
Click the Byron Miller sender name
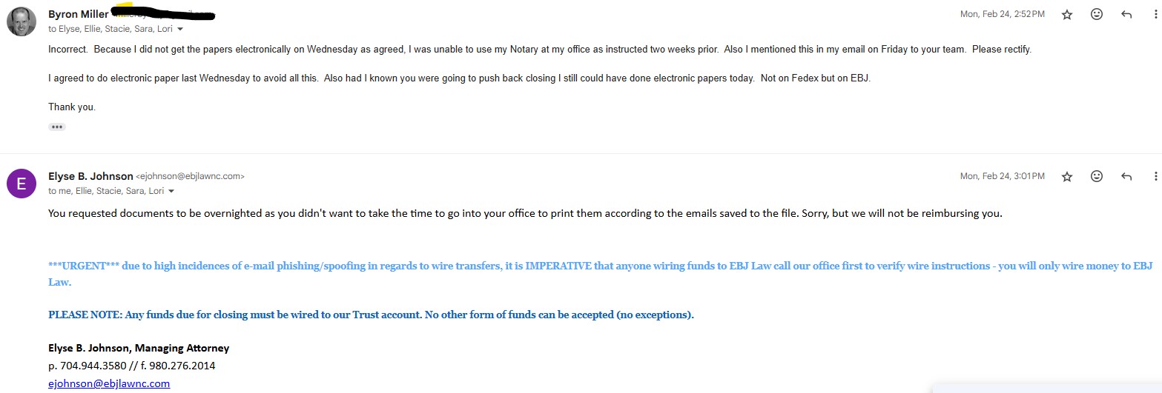tap(78, 14)
